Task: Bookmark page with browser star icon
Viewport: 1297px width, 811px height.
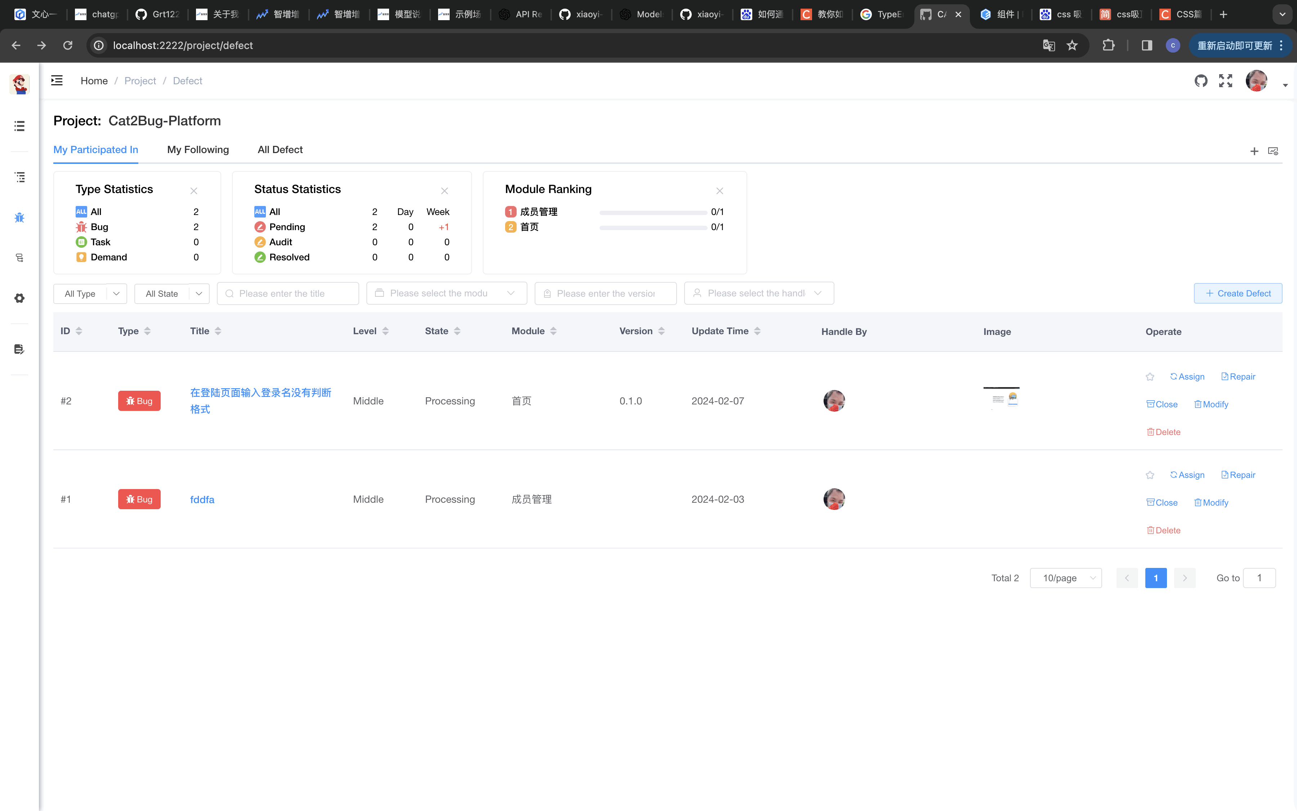Action: click(1072, 45)
